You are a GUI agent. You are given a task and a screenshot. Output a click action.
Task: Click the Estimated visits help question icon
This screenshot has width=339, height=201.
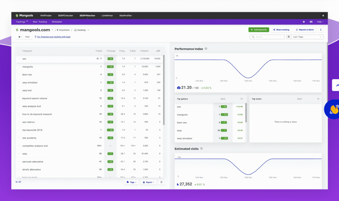(201, 149)
